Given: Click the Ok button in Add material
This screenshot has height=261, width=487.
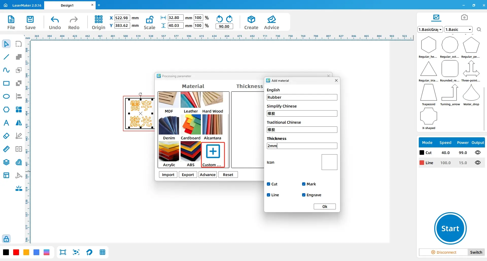Looking at the screenshot, I should tap(325, 207).
